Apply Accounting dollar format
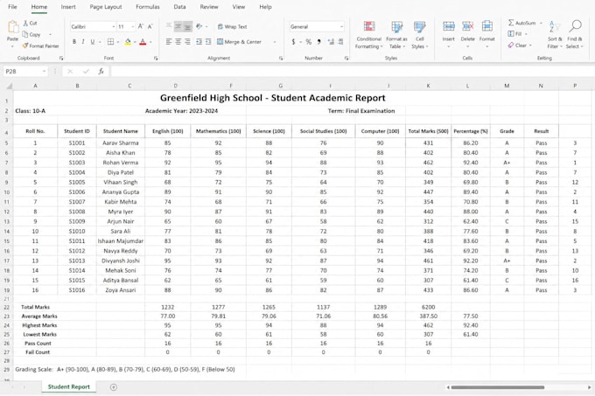The height and width of the screenshot is (396, 595). [293, 42]
